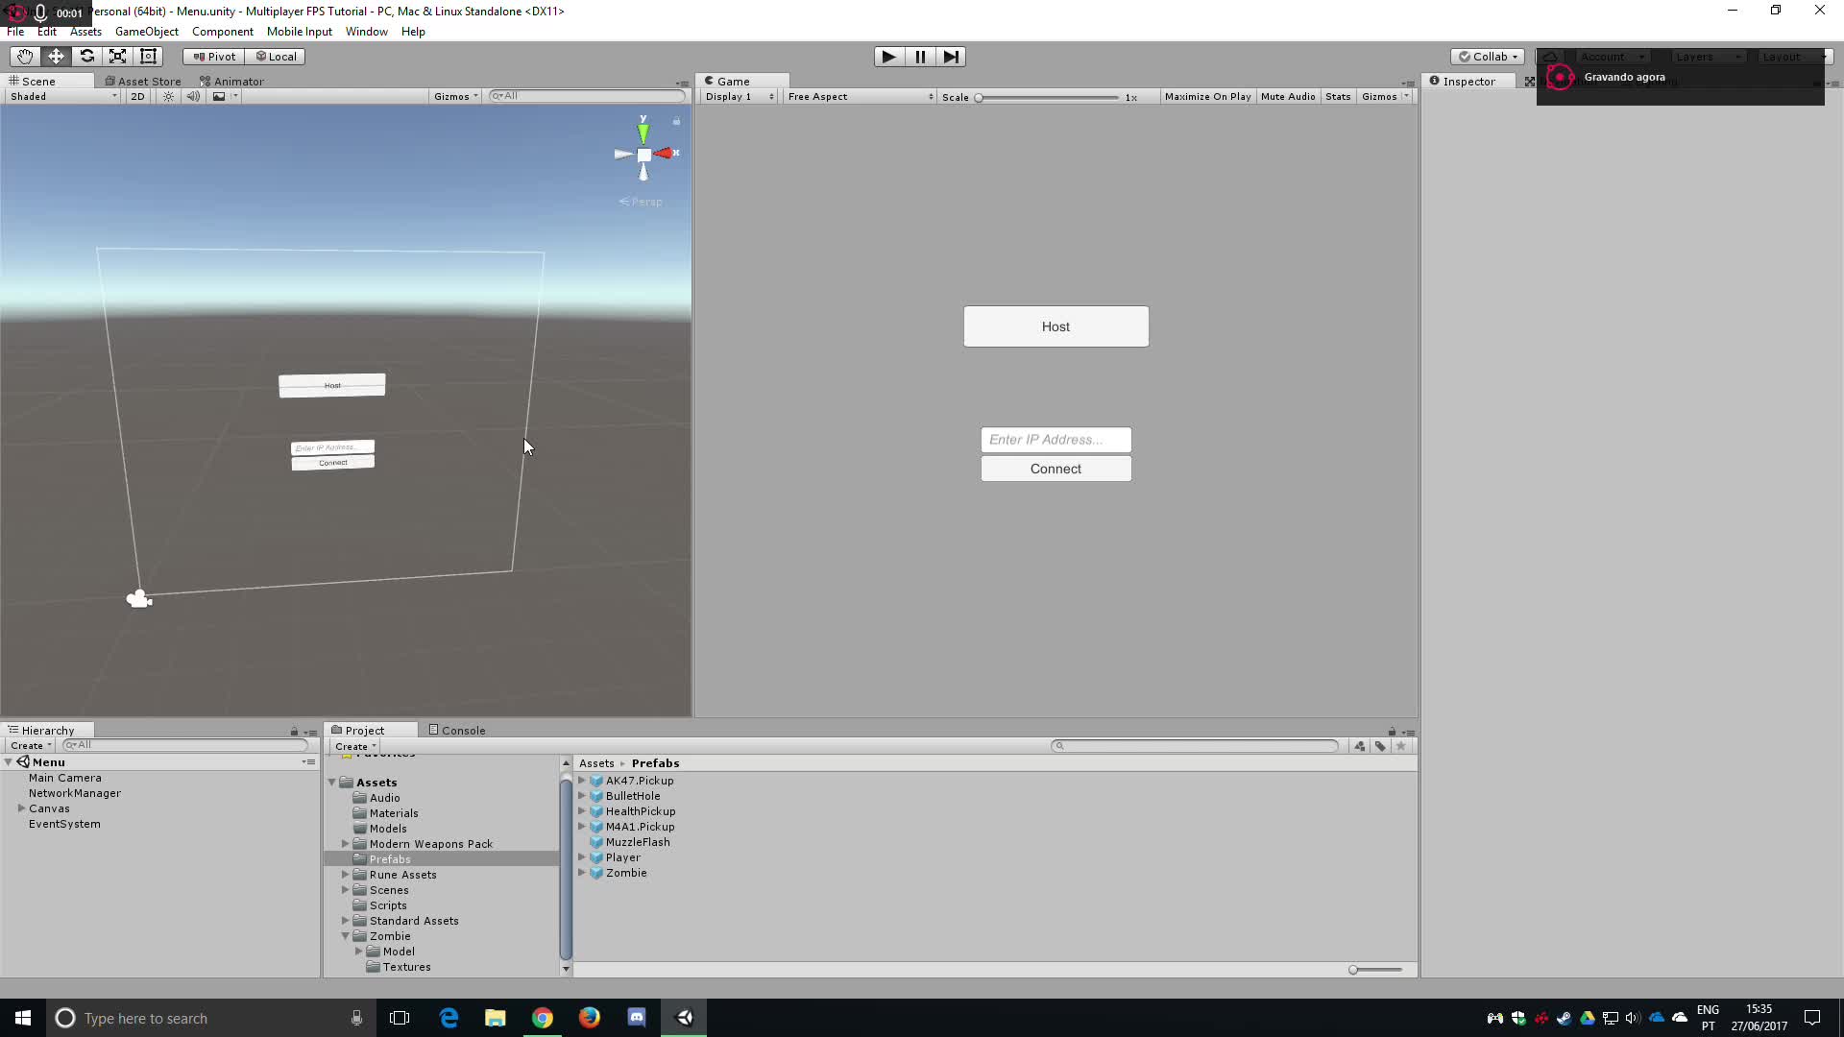
Task: Adjust the Game view Scale slider
Action: [x=980, y=97]
